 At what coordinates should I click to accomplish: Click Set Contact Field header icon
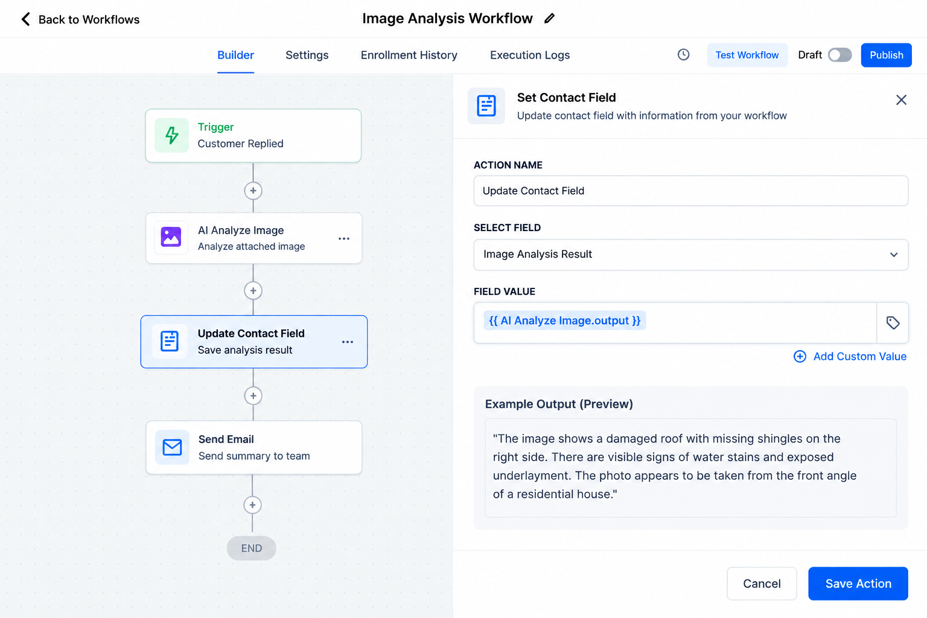coord(486,106)
